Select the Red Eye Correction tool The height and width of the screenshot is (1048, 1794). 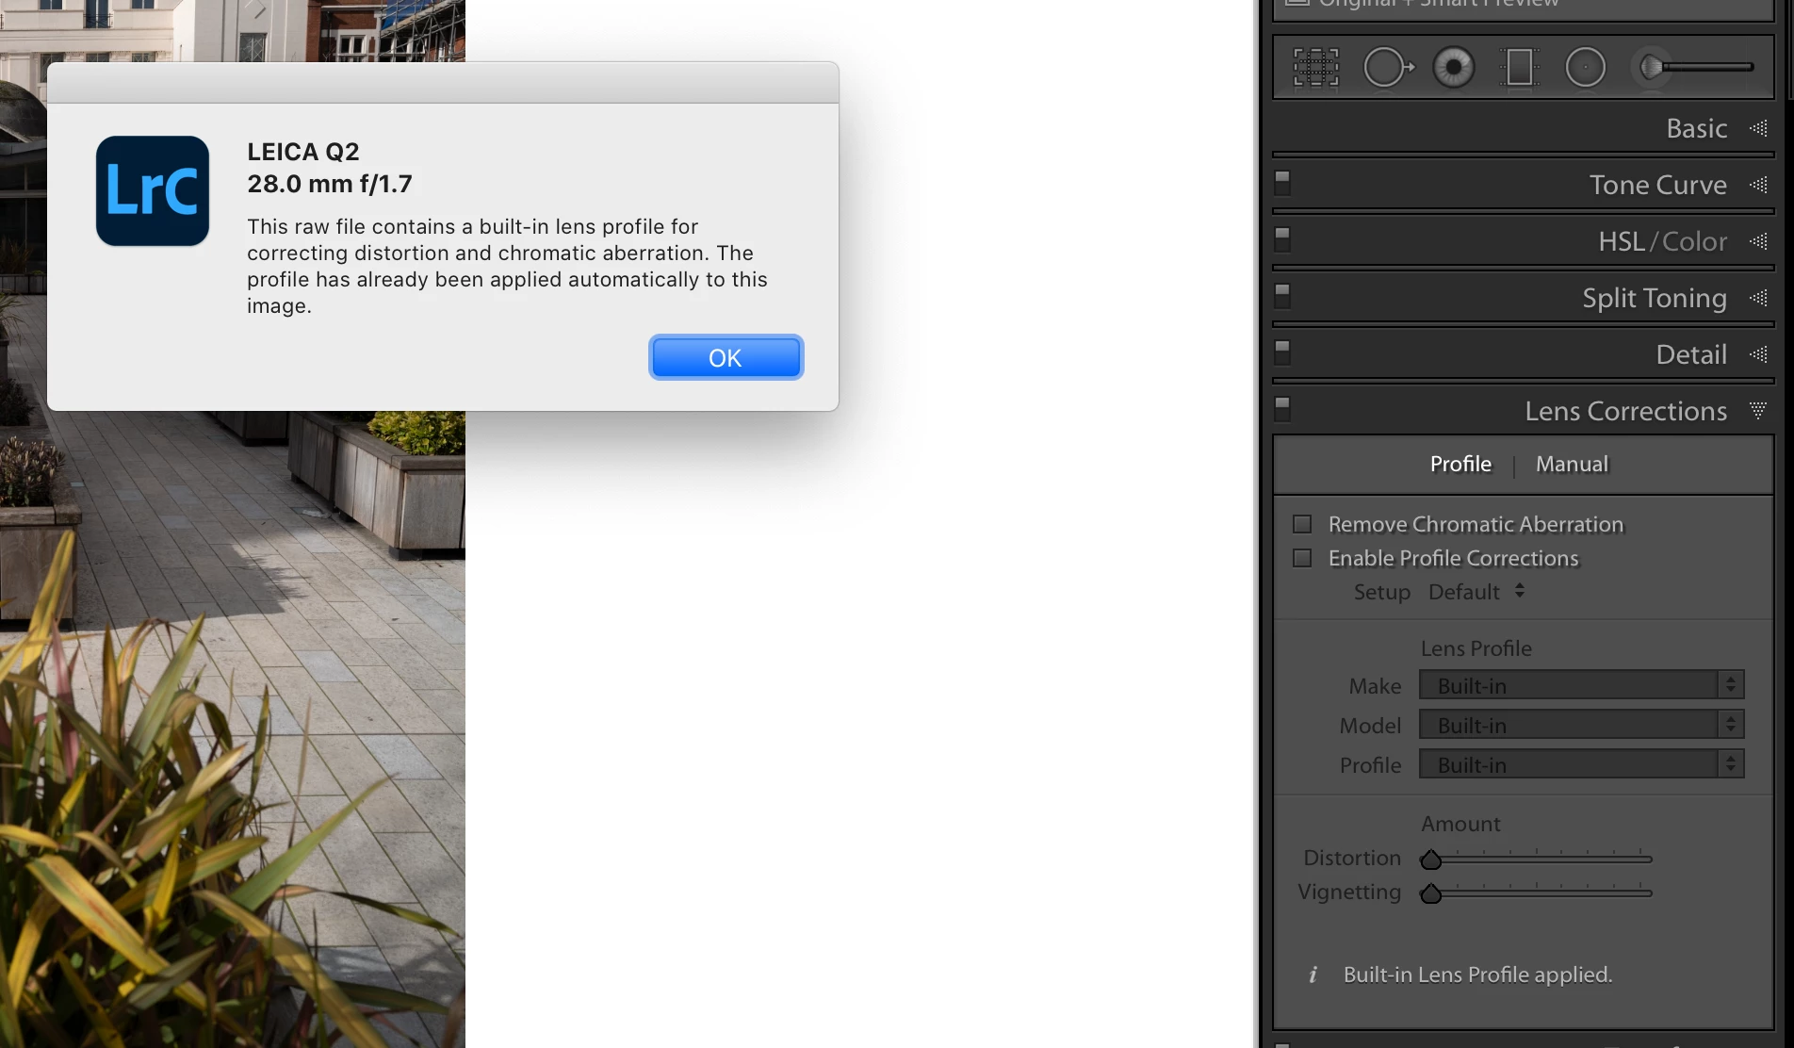(1454, 68)
